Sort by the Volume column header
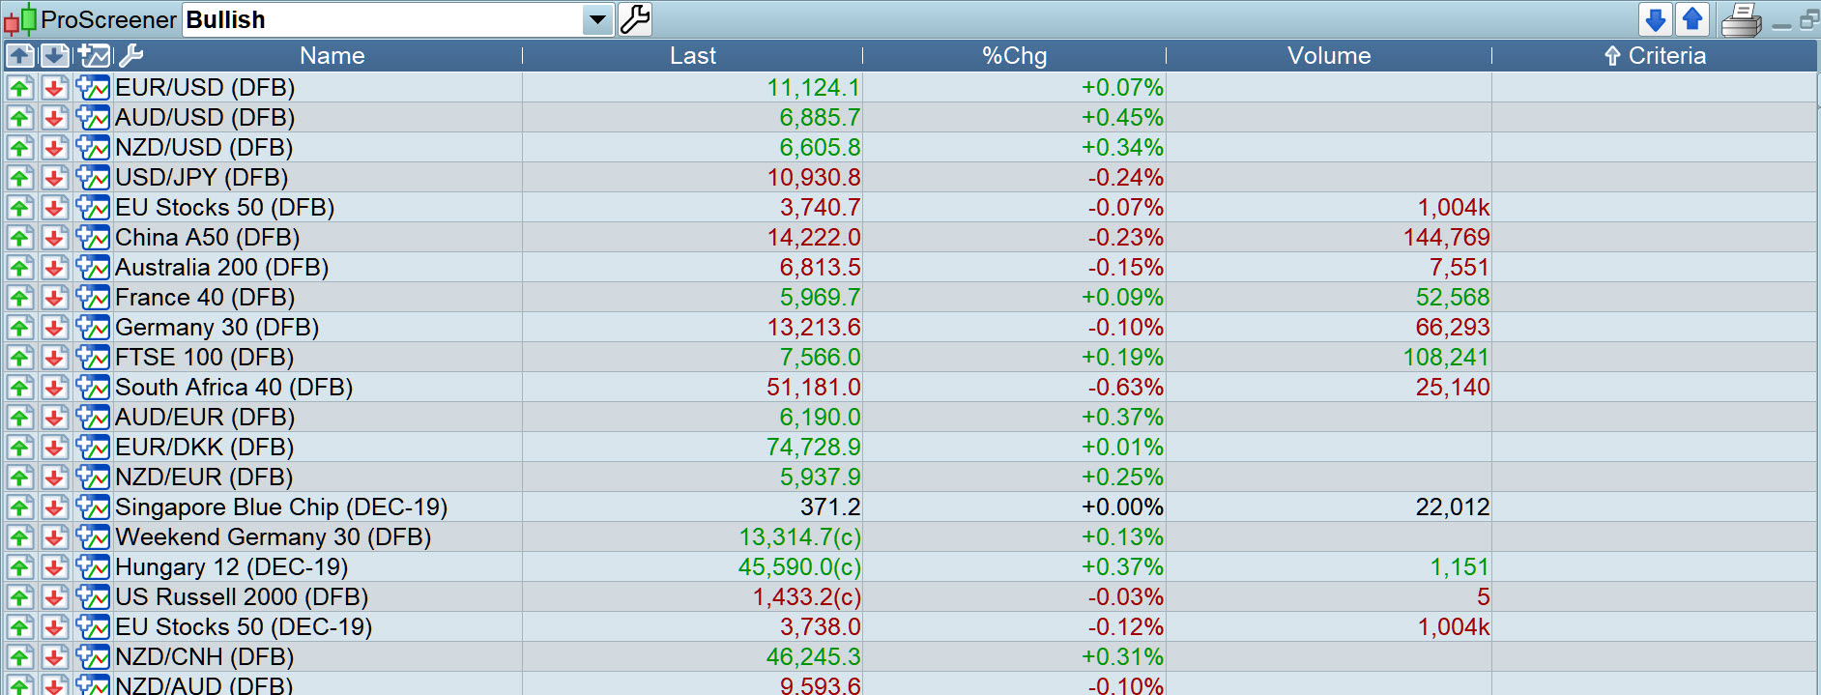 tap(1328, 56)
